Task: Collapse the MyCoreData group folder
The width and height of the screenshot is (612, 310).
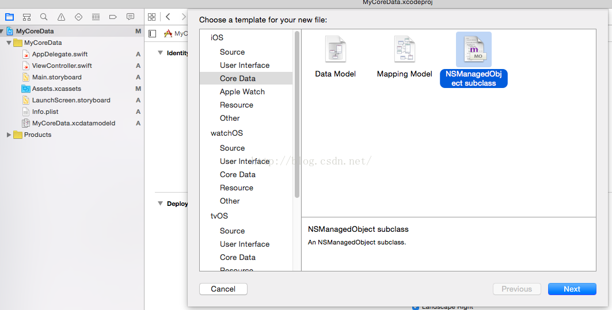Action: tap(9, 43)
